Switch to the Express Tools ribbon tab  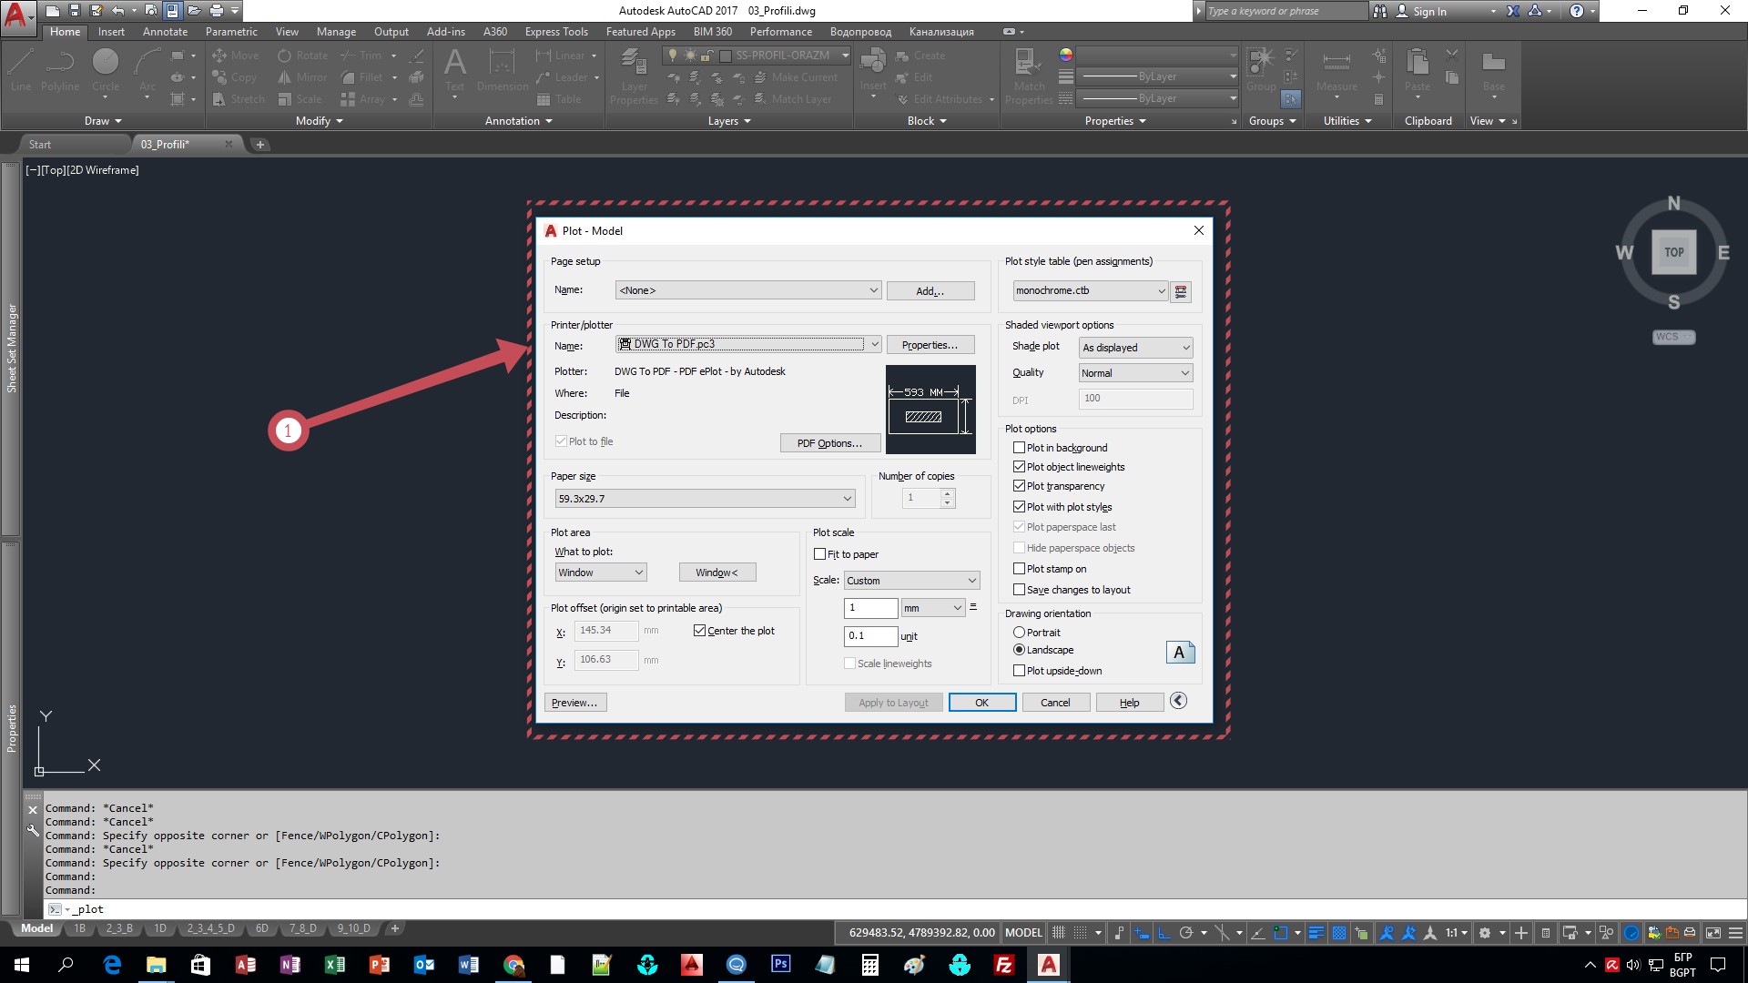coord(556,32)
